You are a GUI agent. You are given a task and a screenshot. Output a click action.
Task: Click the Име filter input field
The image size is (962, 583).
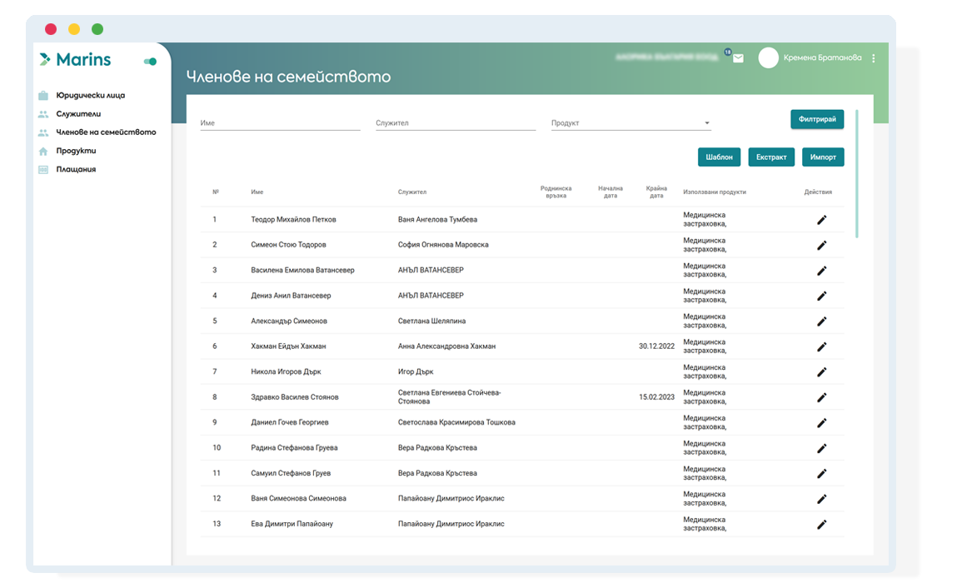pyautogui.click(x=279, y=123)
